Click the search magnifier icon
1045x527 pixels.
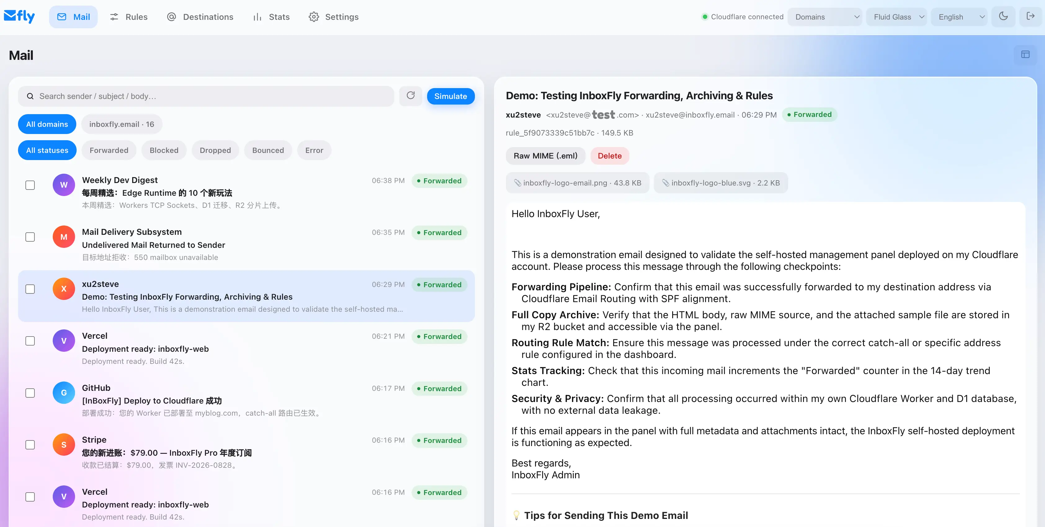30,96
